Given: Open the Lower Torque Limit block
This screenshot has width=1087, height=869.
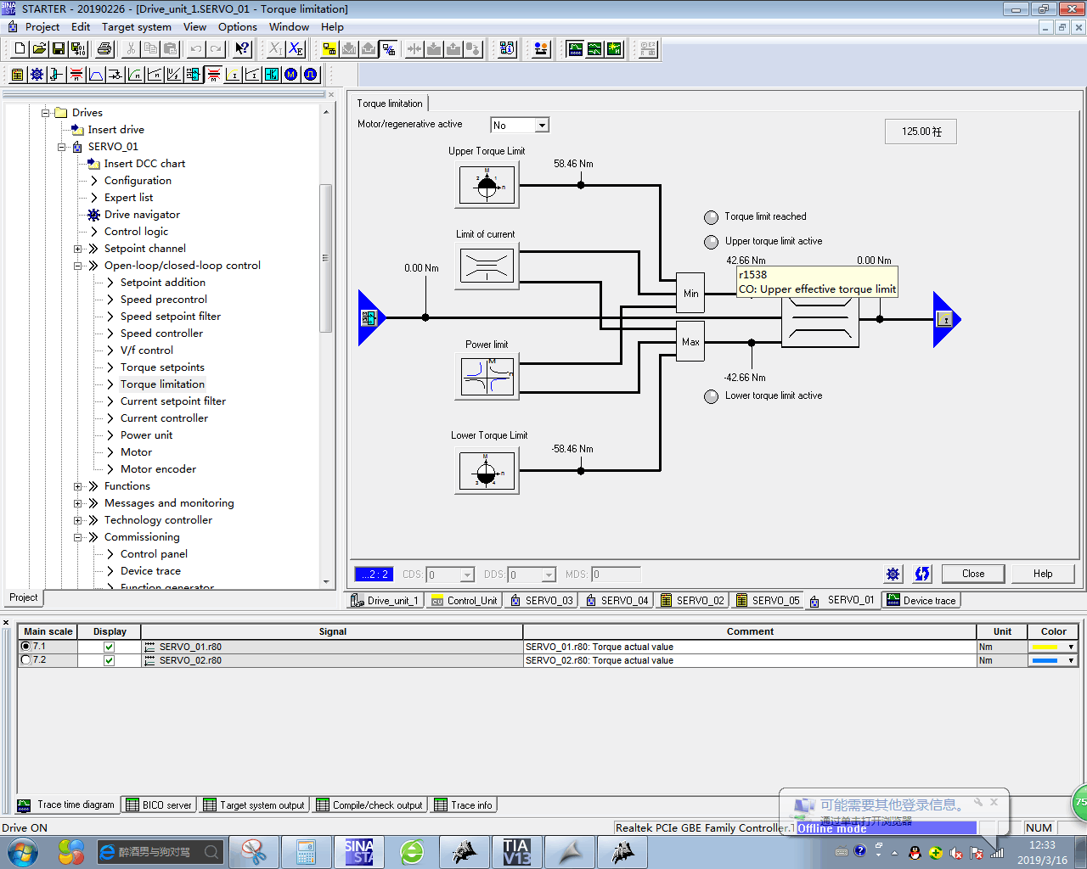Looking at the screenshot, I should pos(487,470).
